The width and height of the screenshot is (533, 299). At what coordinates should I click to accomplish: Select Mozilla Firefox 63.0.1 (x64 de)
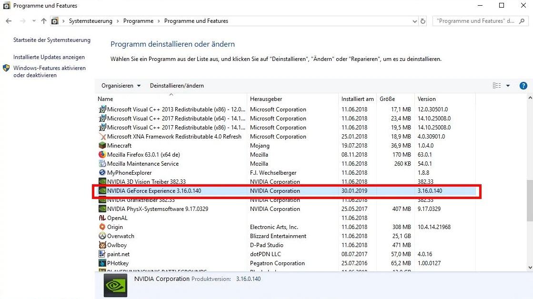143,155
